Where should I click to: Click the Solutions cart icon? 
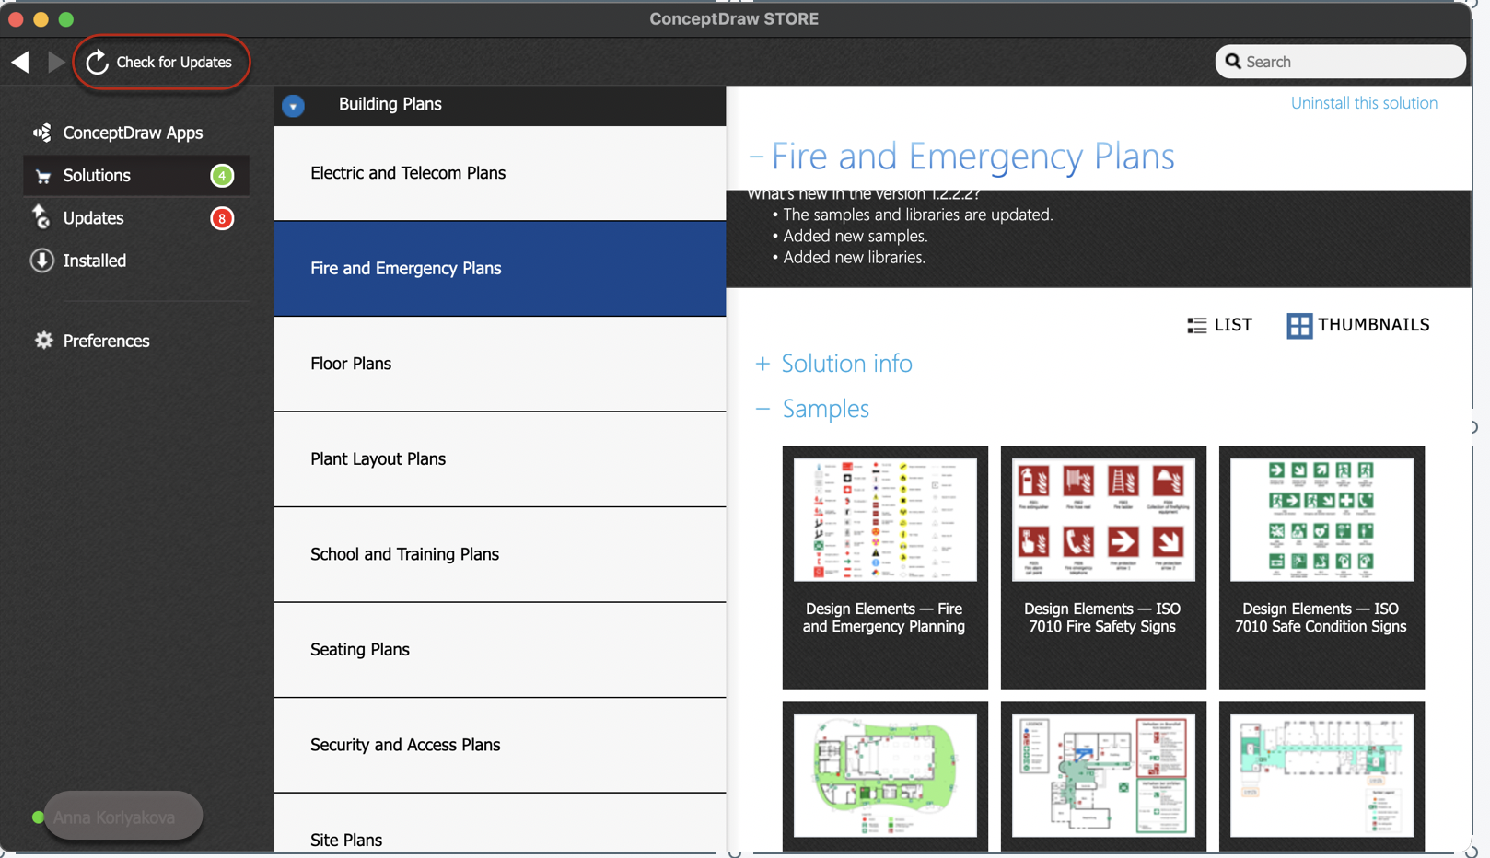click(x=42, y=176)
